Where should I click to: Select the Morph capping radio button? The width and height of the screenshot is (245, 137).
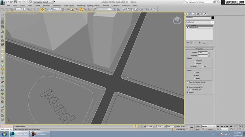click(x=191, y=67)
